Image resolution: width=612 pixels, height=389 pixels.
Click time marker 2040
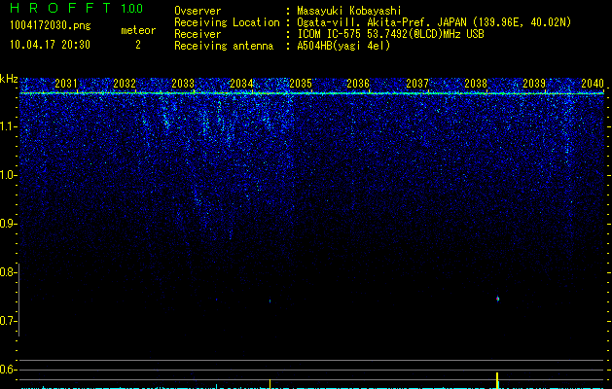pyautogui.click(x=593, y=84)
